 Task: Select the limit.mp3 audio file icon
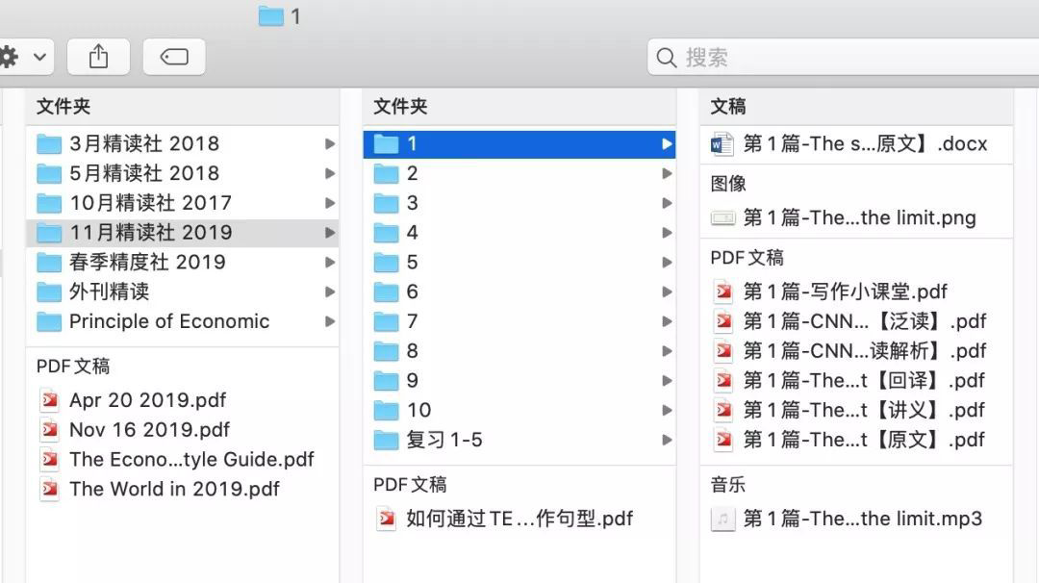(x=722, y=520)
